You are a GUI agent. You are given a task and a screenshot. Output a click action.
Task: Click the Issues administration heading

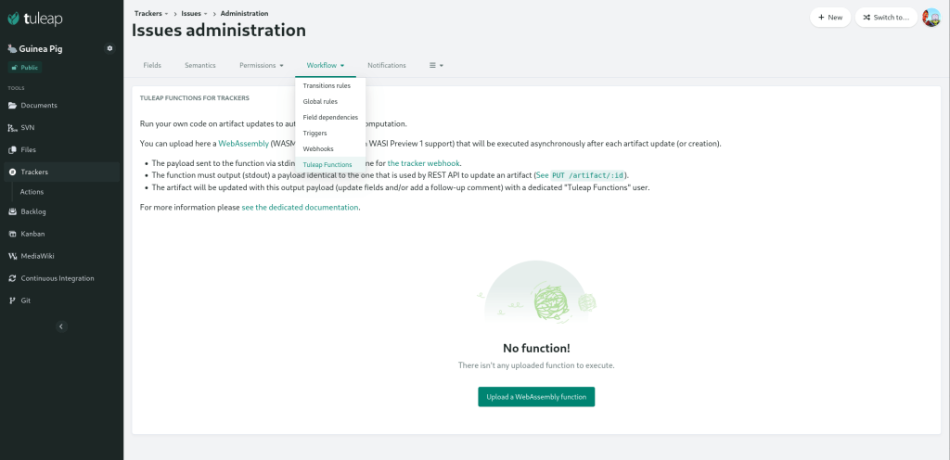tap(219, 31)
